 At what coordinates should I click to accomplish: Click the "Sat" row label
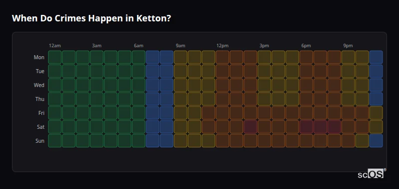tap(41, 127)
